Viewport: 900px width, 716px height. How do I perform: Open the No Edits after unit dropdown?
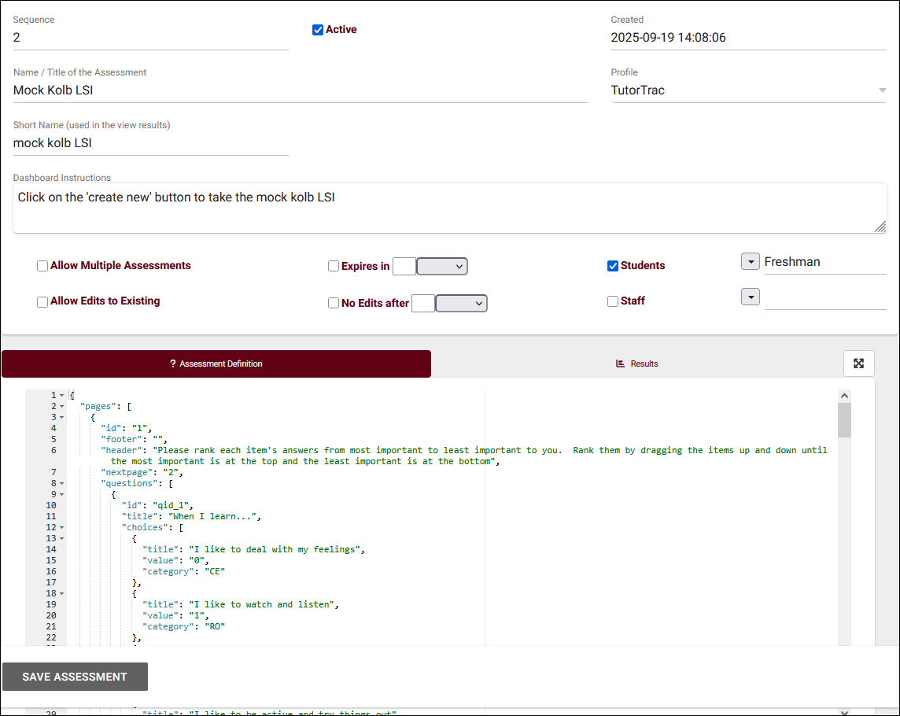[461, 303]
